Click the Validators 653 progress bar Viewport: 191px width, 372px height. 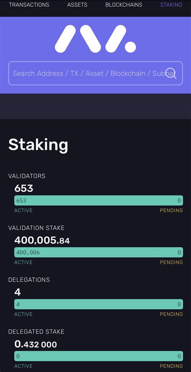99,200
